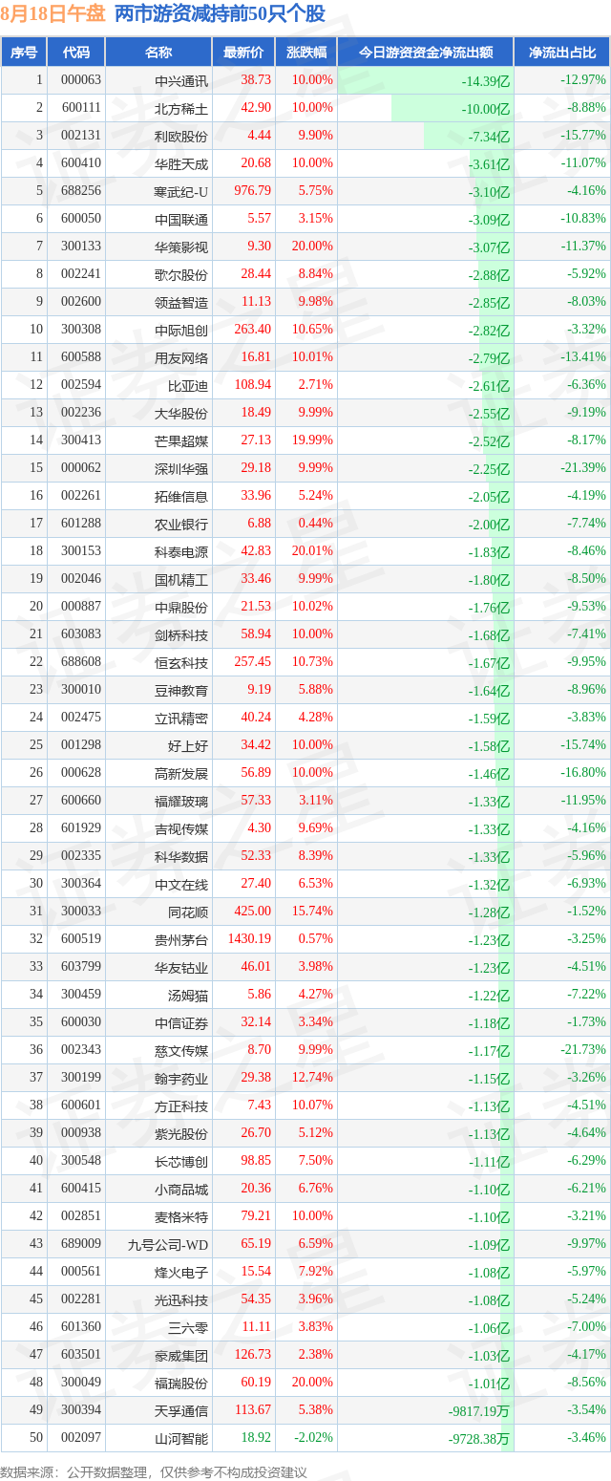
Task: Select stock name 贵州茅台
Action: pos(181,939)
